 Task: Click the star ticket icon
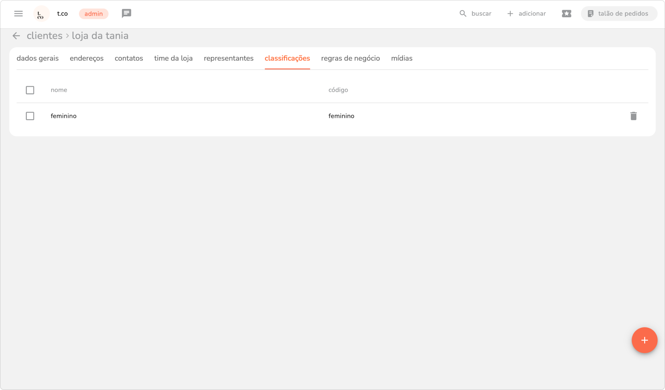click(x=566, y=14)
